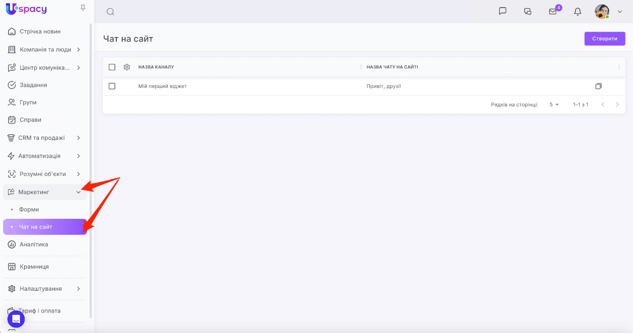
Task: Select all rows with header checkbox
Action: [112, 67]
